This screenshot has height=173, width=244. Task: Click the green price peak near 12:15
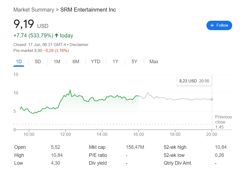[70, 90]
